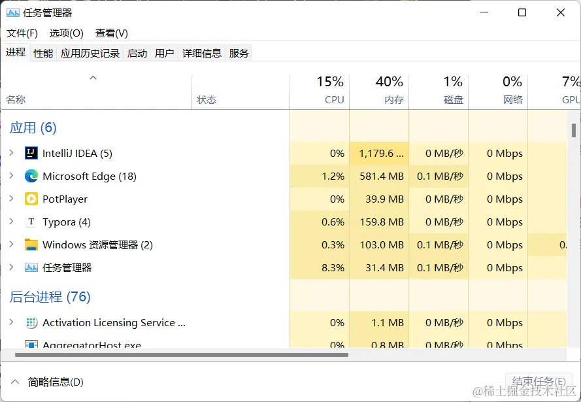Image resolution: width=581 pixels, height=402 pixels.
Task: Expand the Typora process group
Action: click(x=12, y=222)
